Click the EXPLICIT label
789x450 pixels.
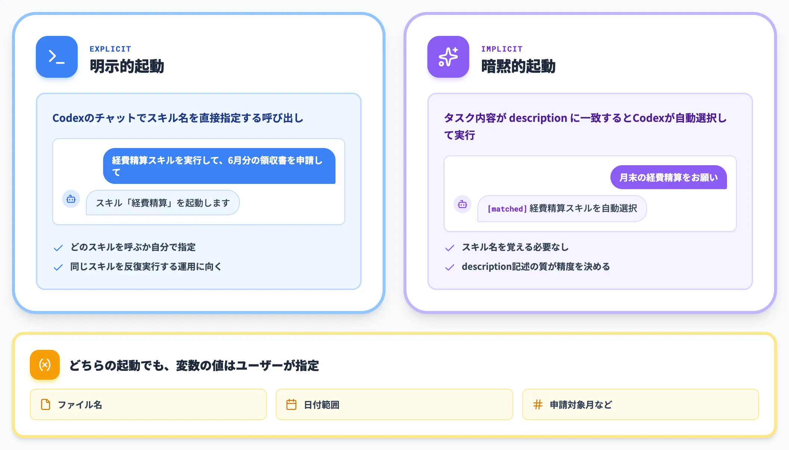point(110,49)
